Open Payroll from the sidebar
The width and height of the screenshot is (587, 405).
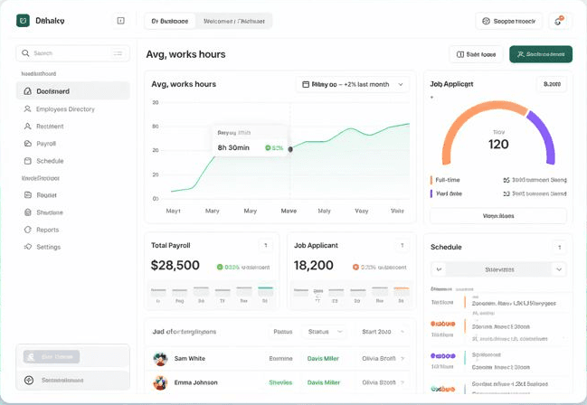pos(45,144)
